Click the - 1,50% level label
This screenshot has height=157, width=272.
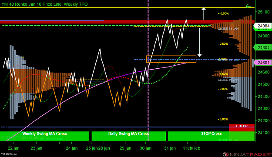pyautogui.click(x=223, y=74)
